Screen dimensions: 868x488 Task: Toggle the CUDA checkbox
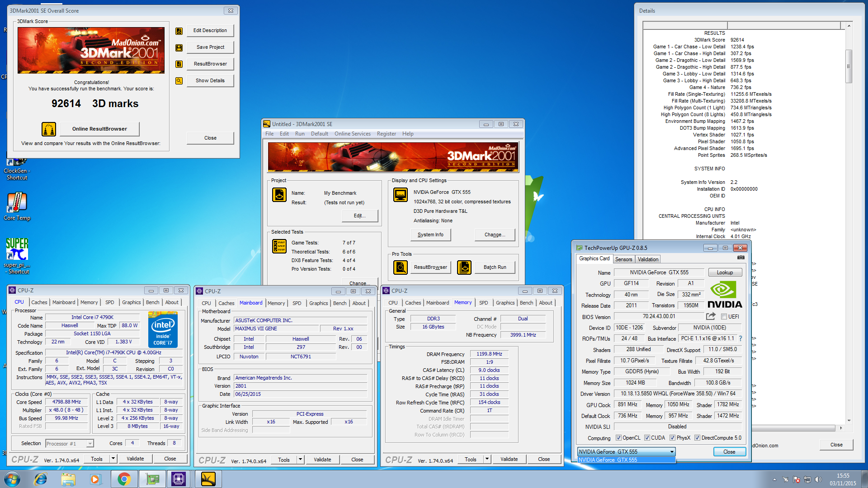coord(647,438)
